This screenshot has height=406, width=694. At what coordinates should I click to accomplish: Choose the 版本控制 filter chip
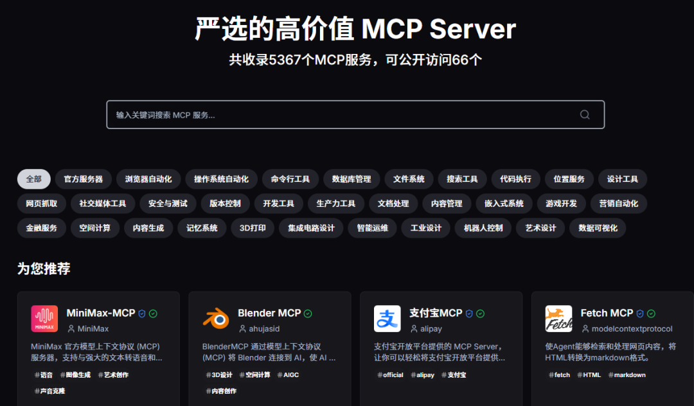click(226, 204)
